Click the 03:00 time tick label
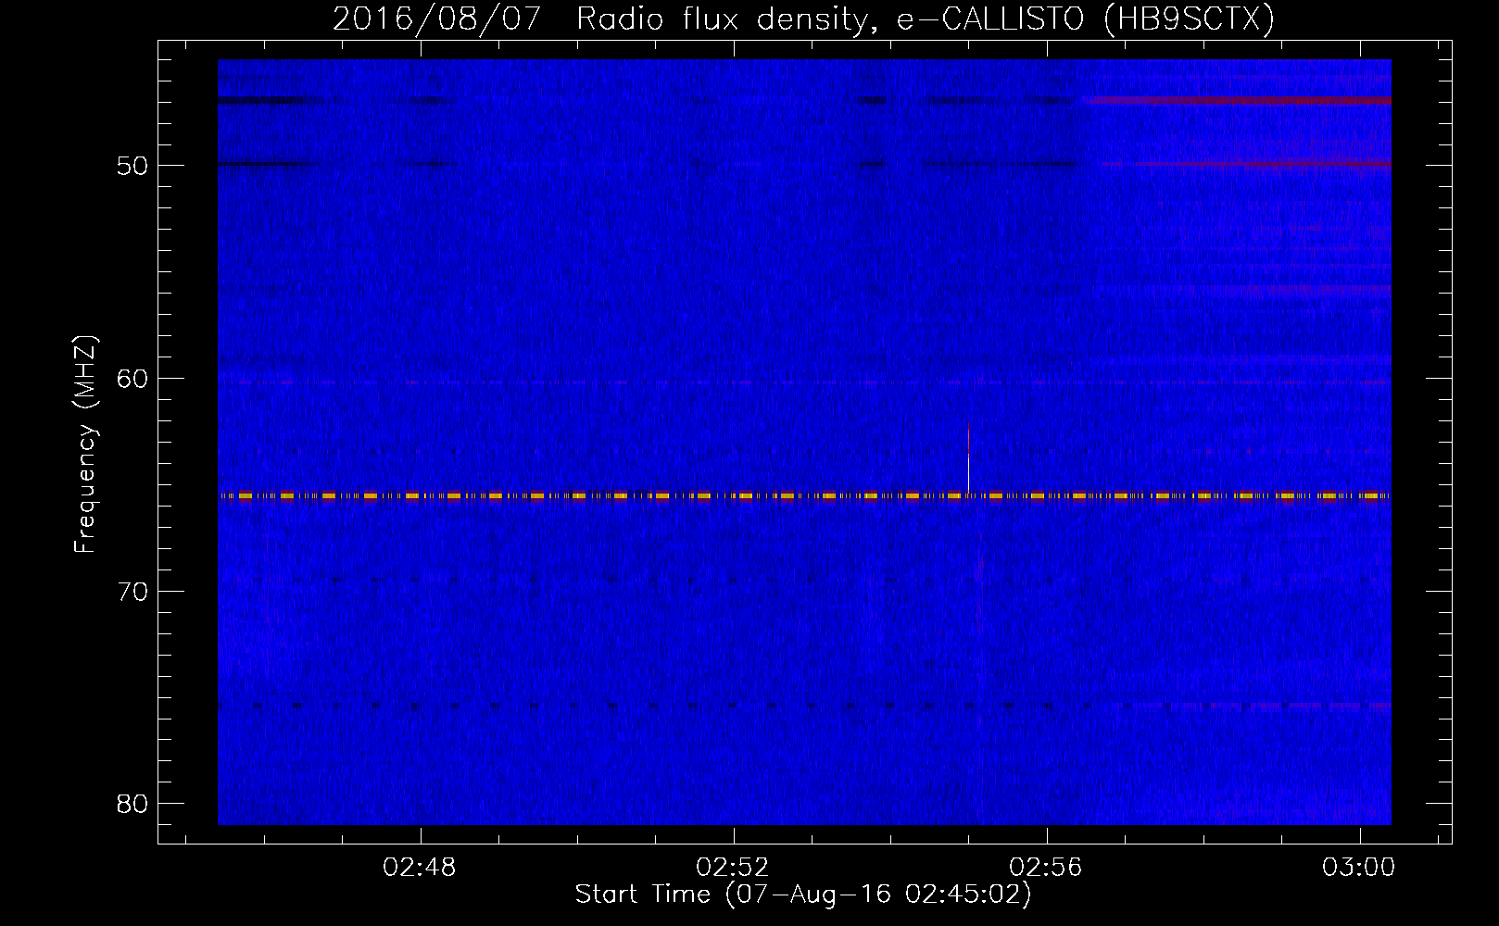 [1359, 868]
